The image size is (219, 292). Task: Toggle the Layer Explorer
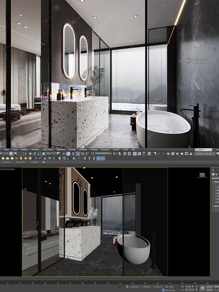coord(130,154)
